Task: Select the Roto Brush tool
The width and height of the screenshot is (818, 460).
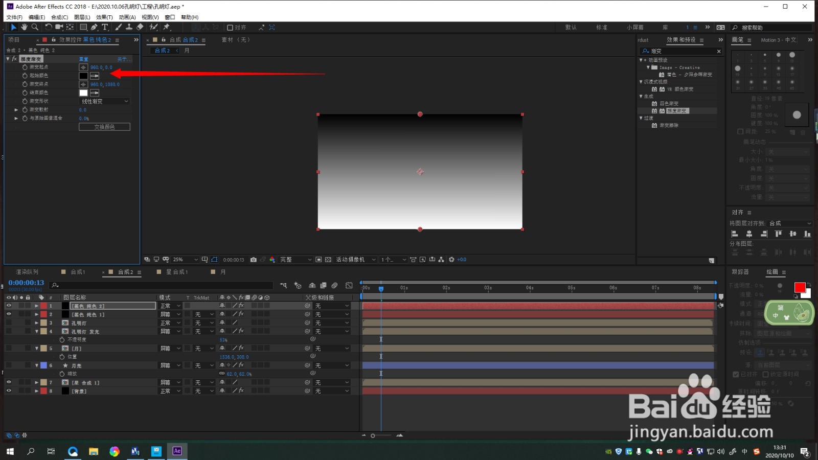Action: 153,27
